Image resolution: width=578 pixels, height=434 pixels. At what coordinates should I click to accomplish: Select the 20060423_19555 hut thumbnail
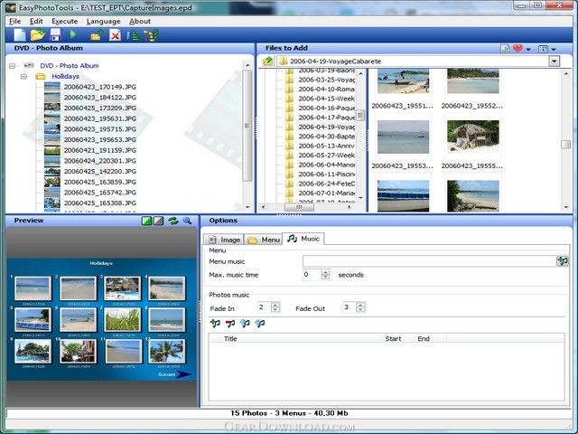473,137
